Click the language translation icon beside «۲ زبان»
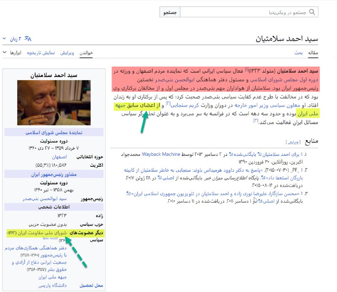This screenshot has width=337, height=292. (28, 39)
